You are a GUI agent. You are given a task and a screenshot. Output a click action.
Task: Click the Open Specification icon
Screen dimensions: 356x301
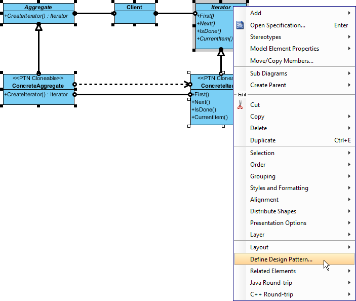coord(240,25)
